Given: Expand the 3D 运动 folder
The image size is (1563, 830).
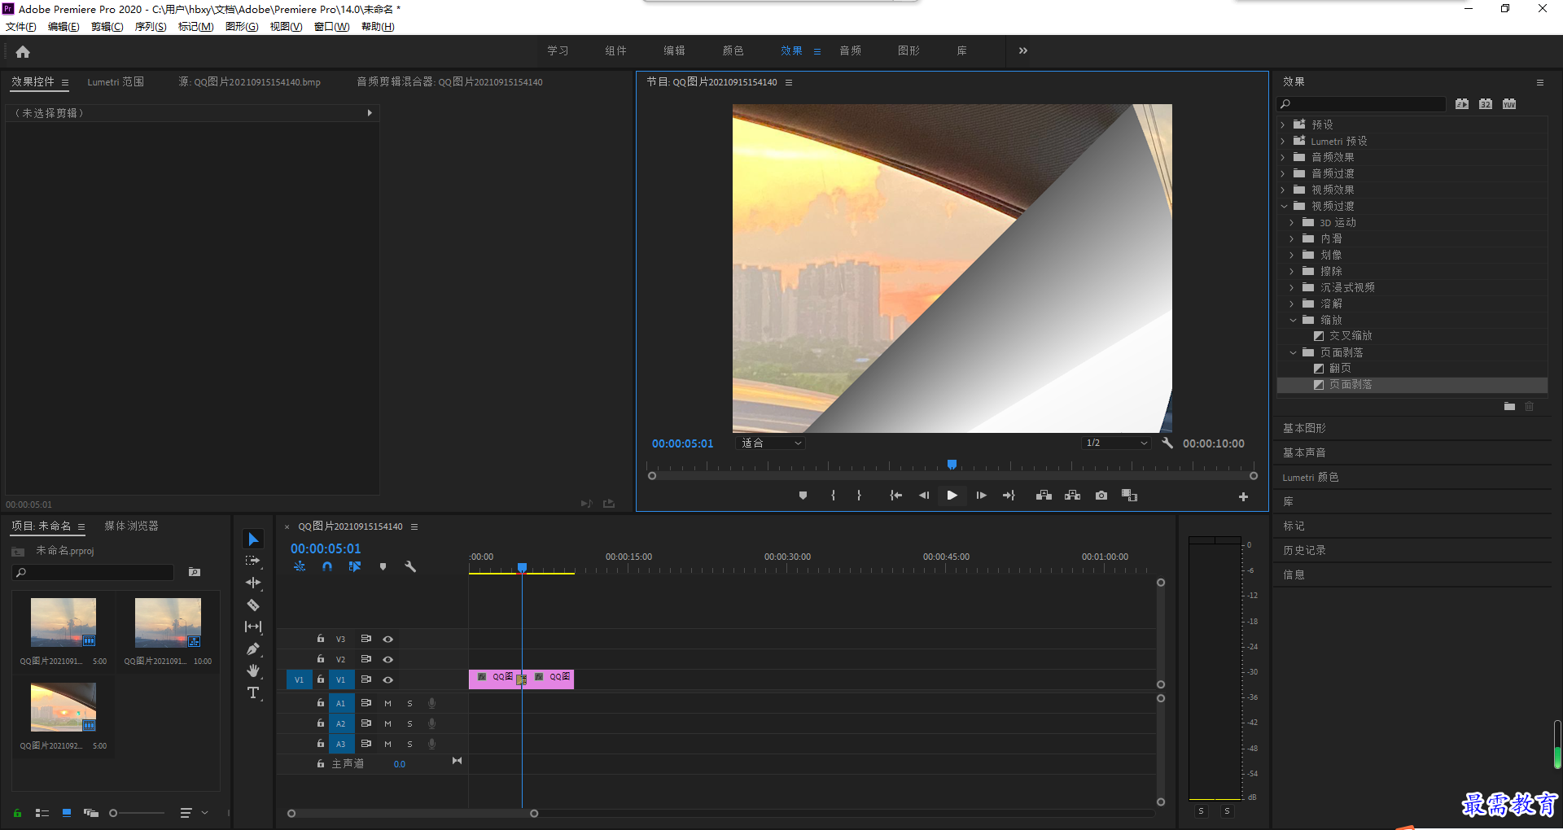Looking at the screenshot, I should (1292, 222).
